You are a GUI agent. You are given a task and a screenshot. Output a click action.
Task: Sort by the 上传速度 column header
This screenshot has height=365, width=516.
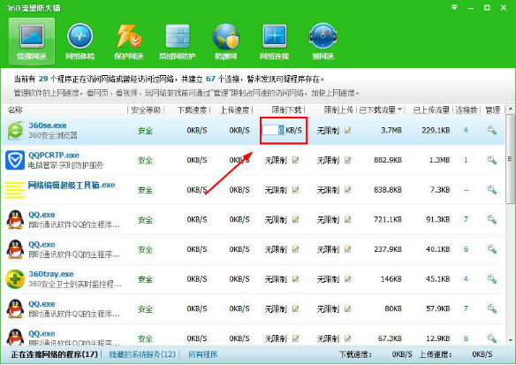pyautogui.click(x=234, y=110)
